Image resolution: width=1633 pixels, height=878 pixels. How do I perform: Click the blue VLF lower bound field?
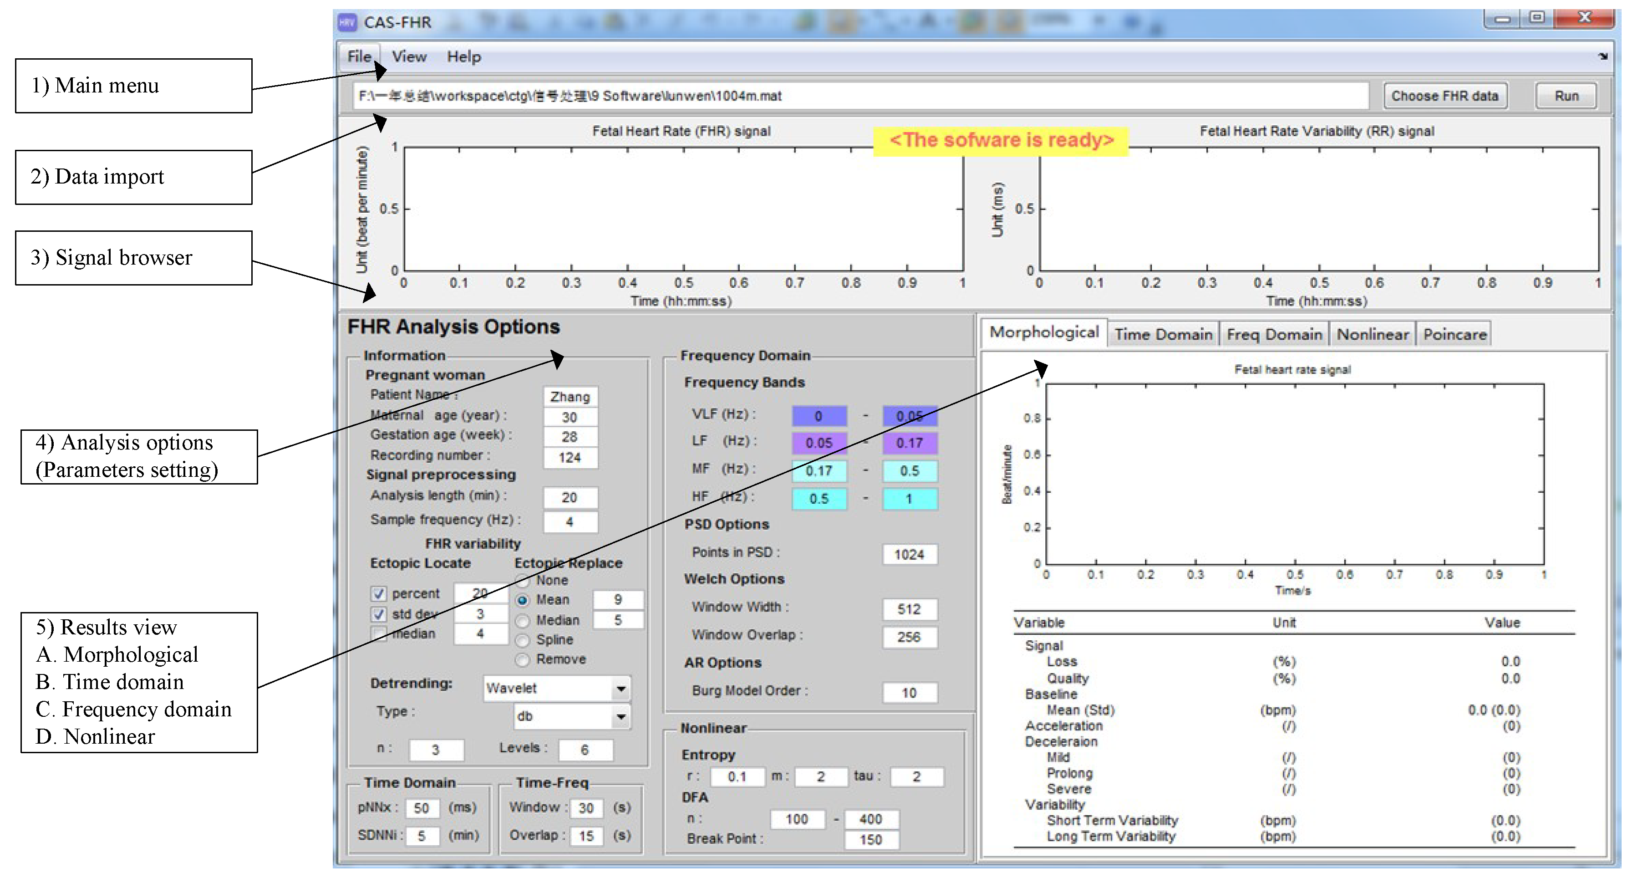[x=819, y=416]
